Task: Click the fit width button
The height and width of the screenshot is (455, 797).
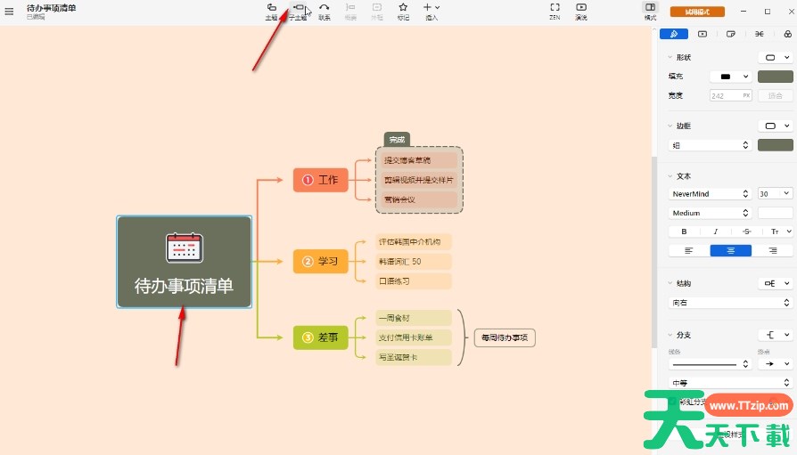Action: (x=775, y=95)
